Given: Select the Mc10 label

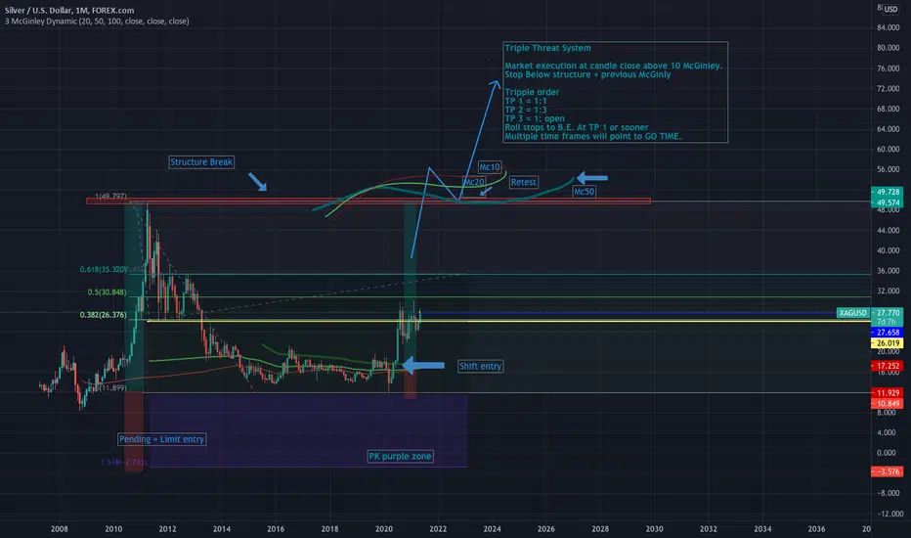Looking at the screenshot, I should (x=489, y=167).
